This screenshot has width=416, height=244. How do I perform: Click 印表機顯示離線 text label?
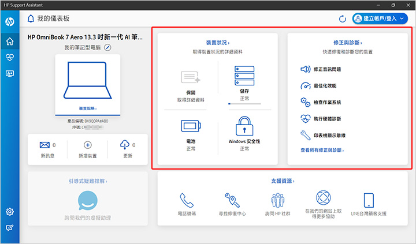click(329, 136)
